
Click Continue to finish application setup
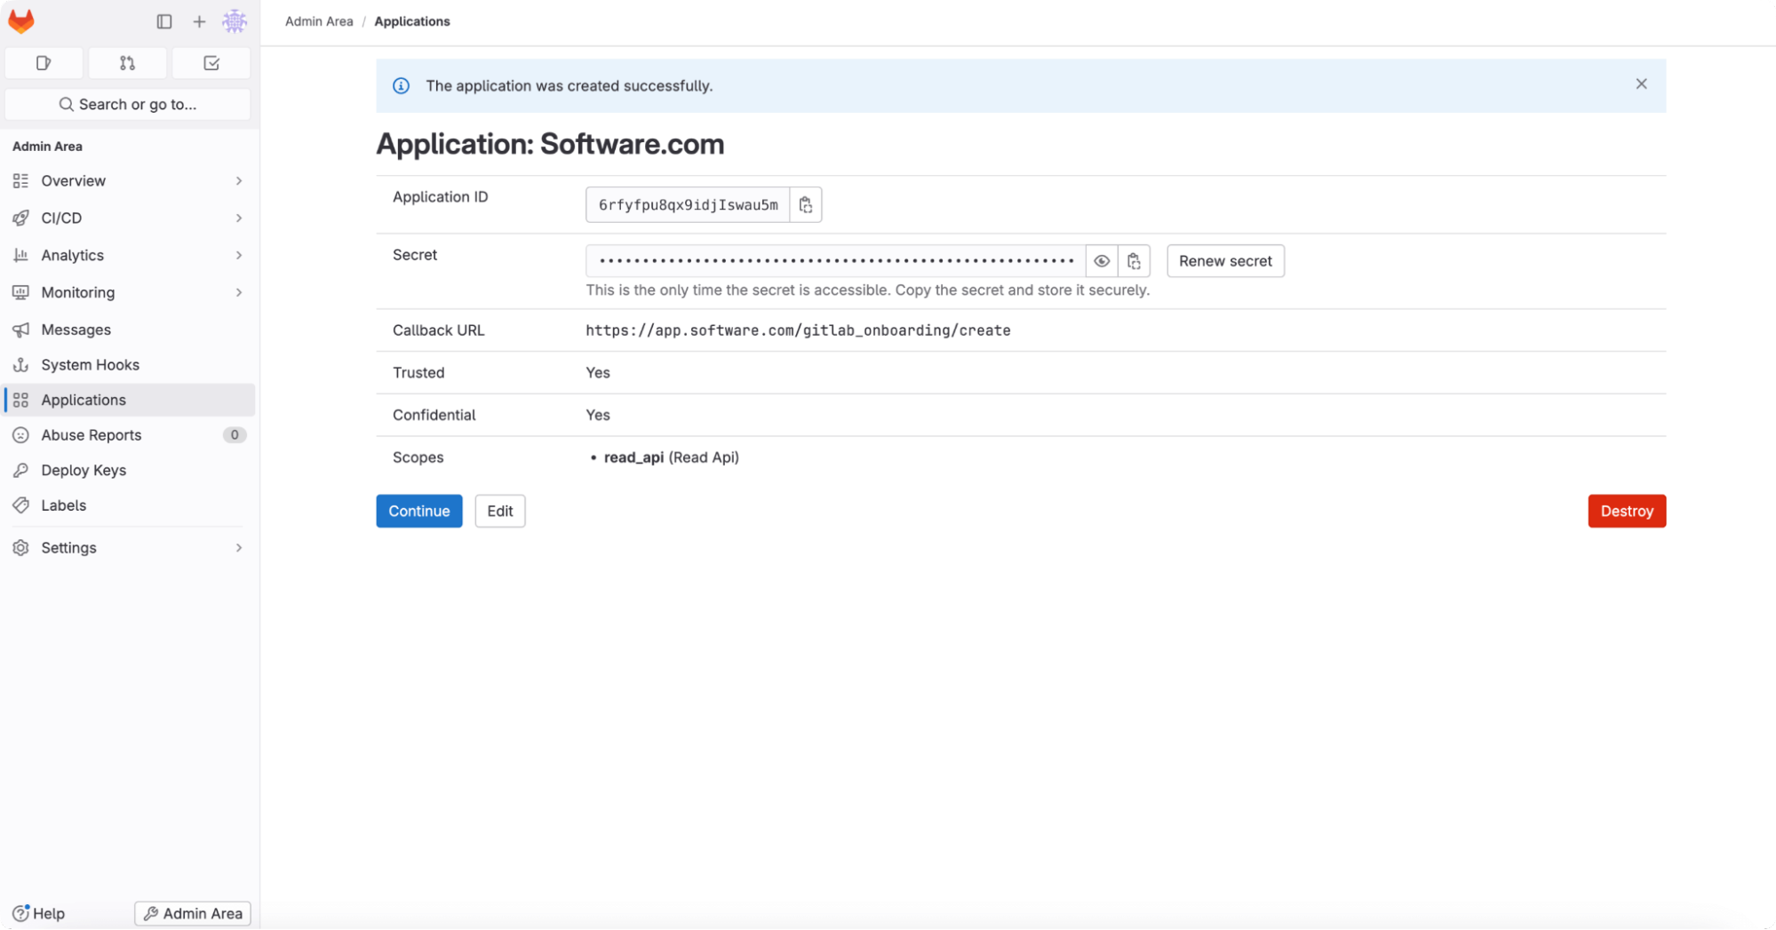pos(418,511)
